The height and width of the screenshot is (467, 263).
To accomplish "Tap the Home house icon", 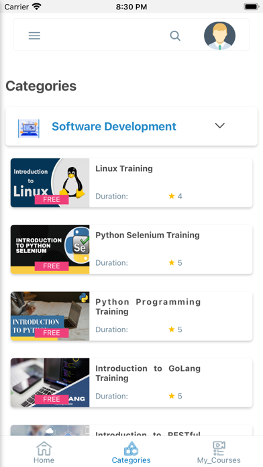I will (44, 448).
